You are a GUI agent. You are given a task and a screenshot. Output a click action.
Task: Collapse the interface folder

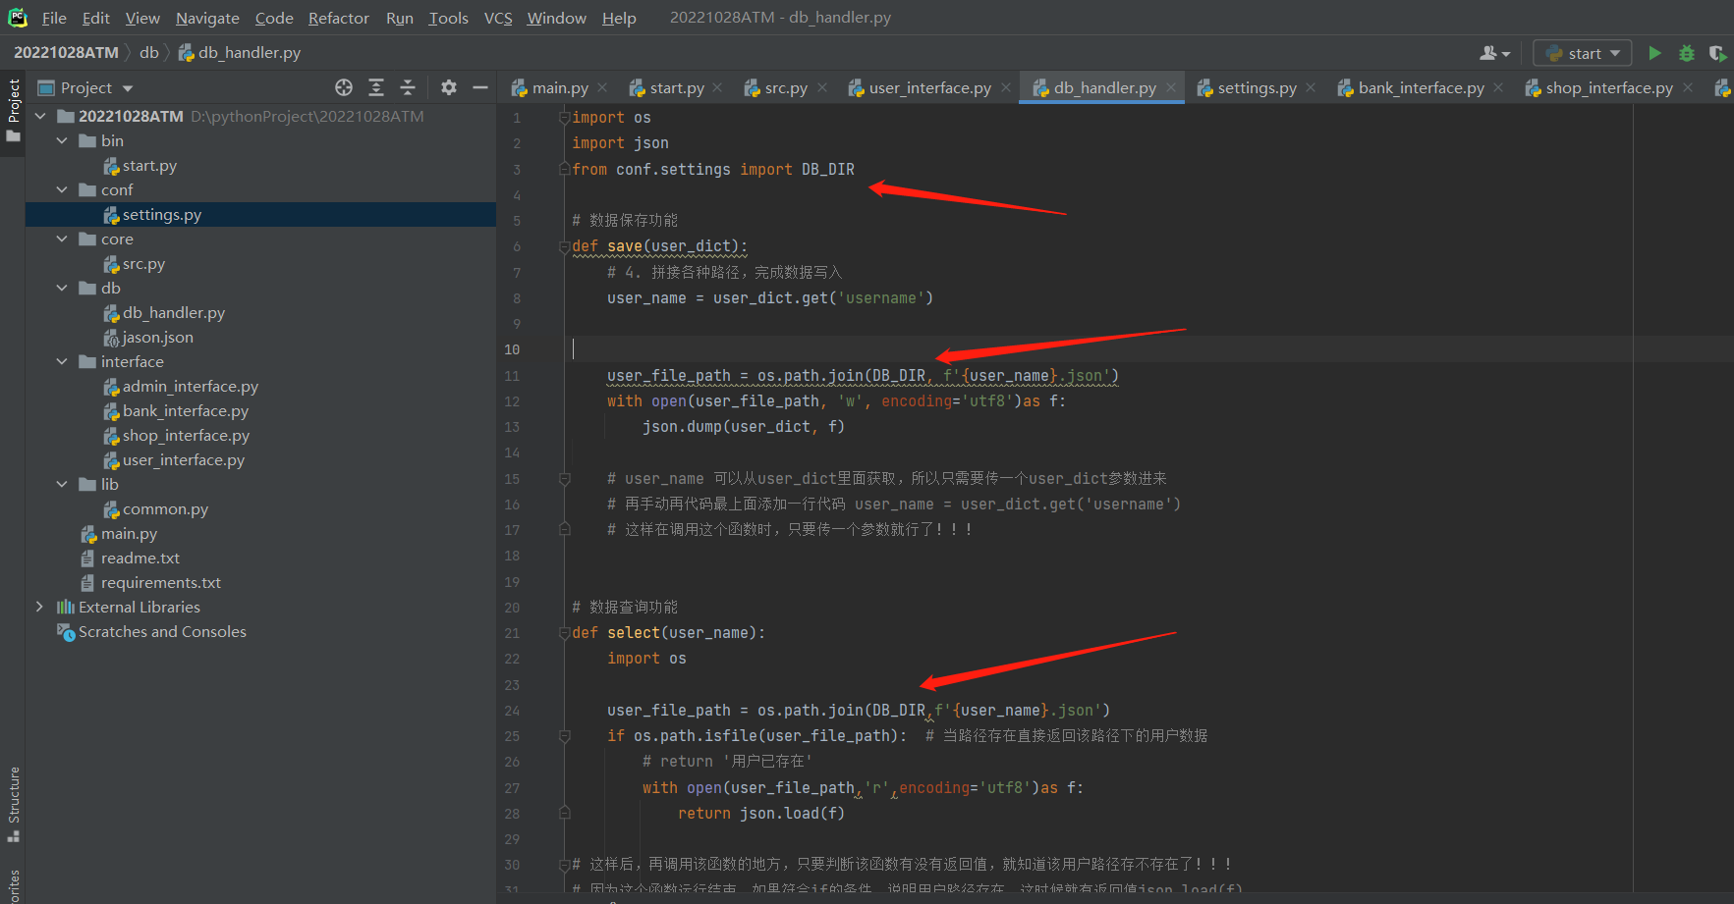(x=62, y=361)
